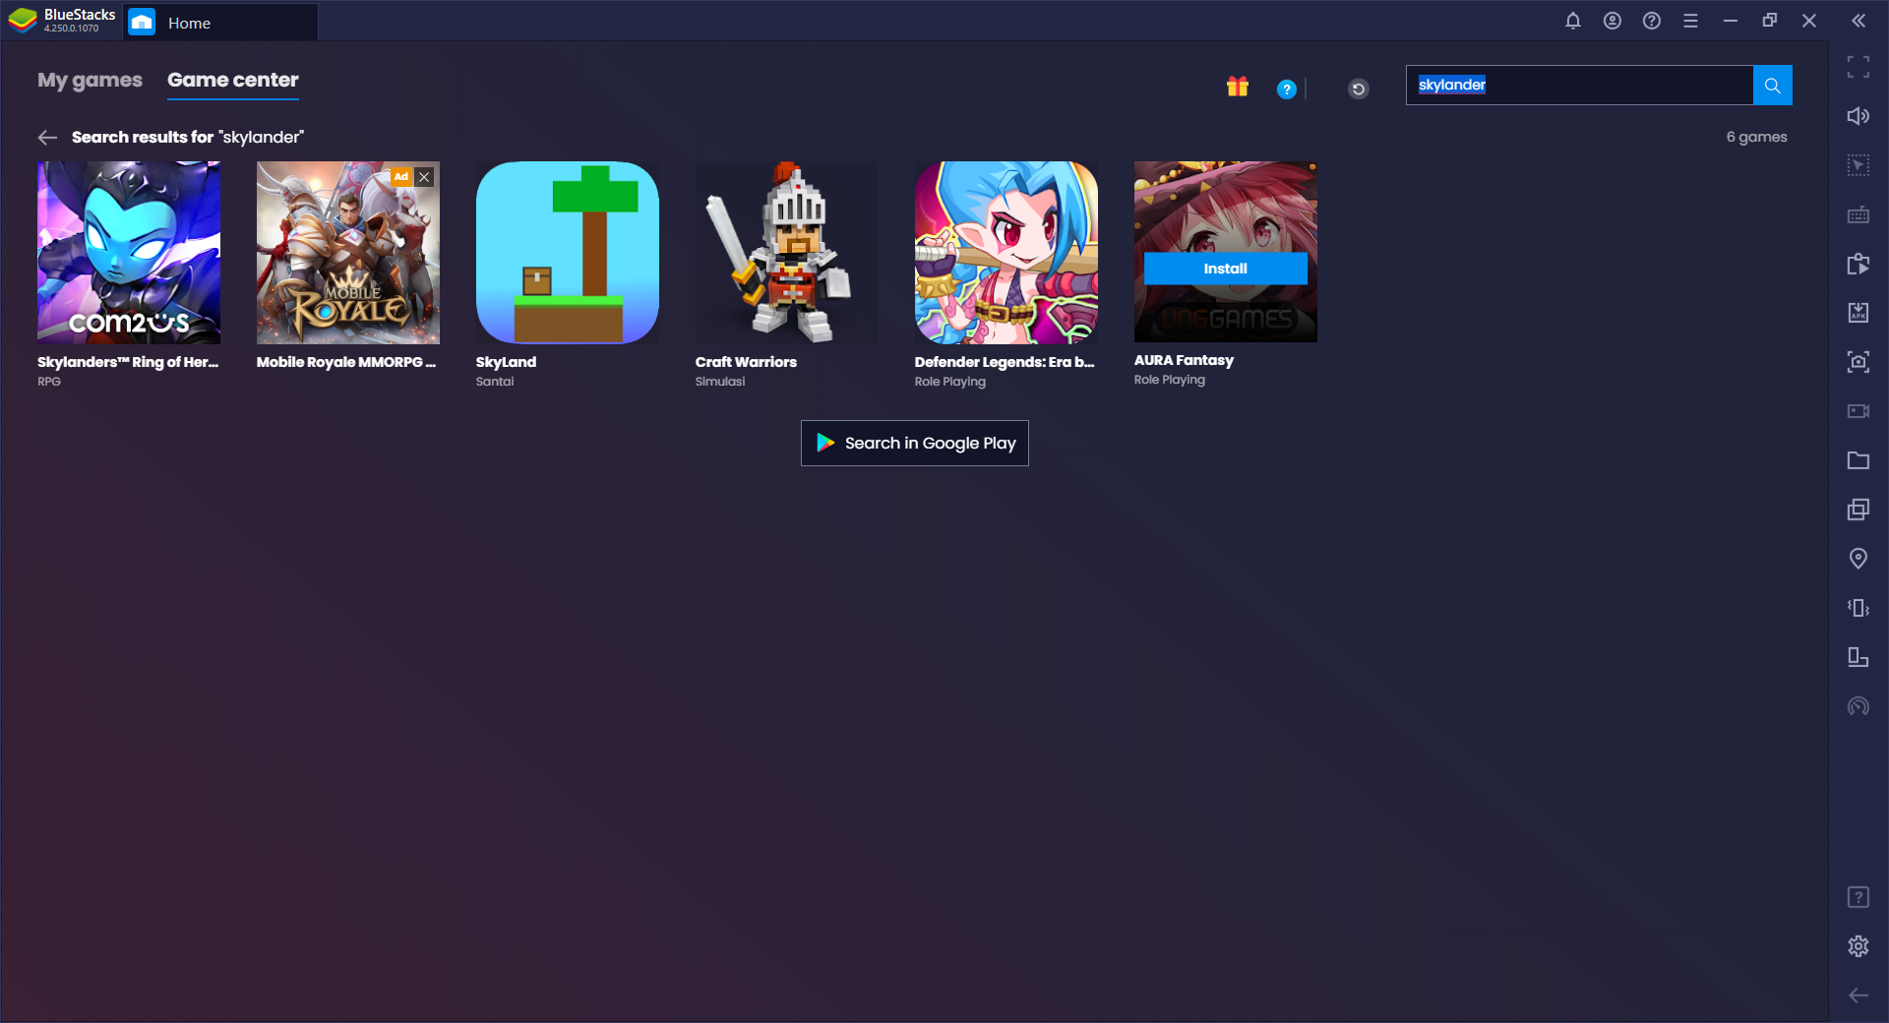Viewport: 1889px width, 1023px height.
Task: Open the notifications bell
Action: pos(1573,21)
